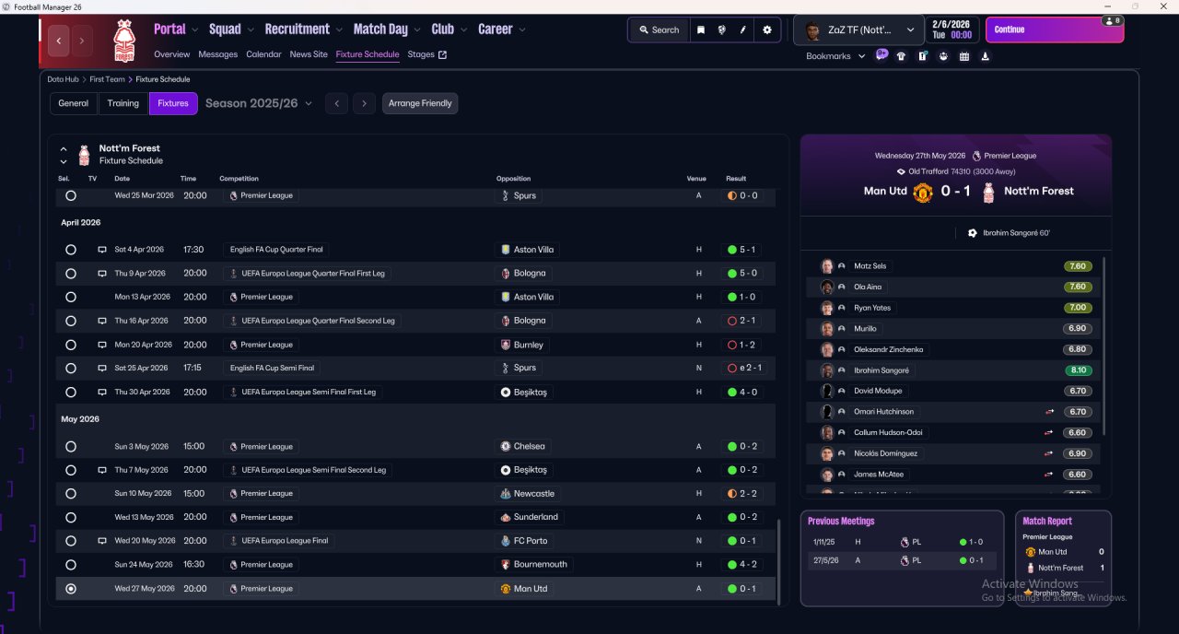
Task: Click substitution arrow icon next to Omari Hutchinson
Action: click(1048, 412)
